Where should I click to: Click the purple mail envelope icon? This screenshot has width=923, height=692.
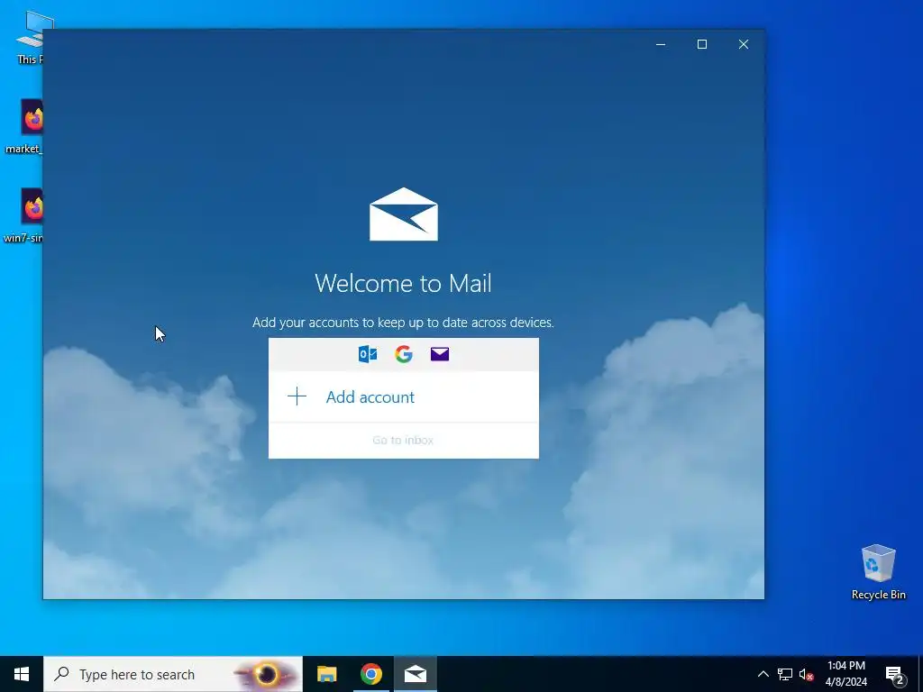440,354
